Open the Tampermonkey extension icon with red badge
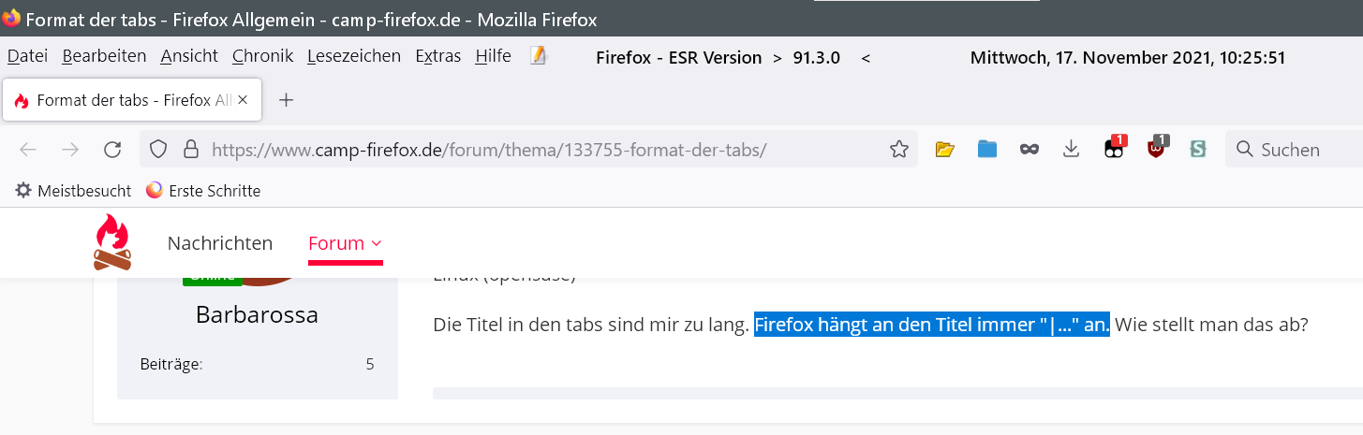This screenshot has width=1363, height=435. [1115, 149]
